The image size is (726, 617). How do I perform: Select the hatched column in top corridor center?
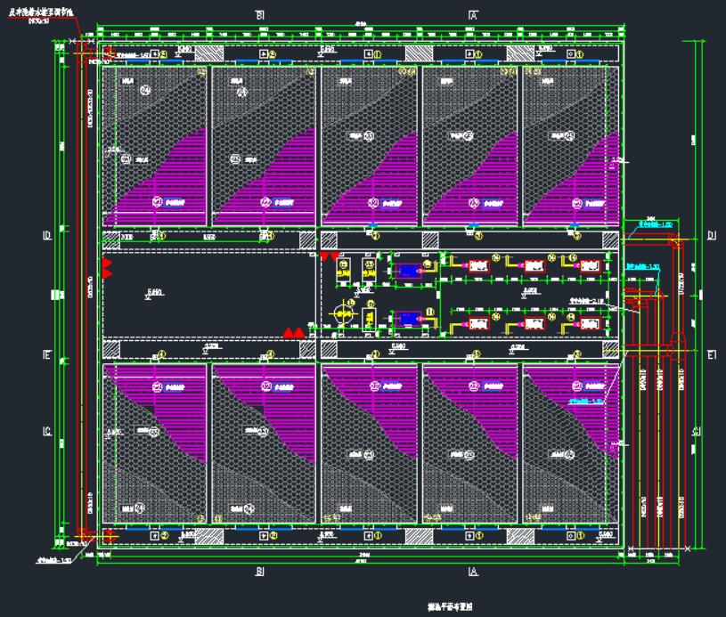click(416, 53)
